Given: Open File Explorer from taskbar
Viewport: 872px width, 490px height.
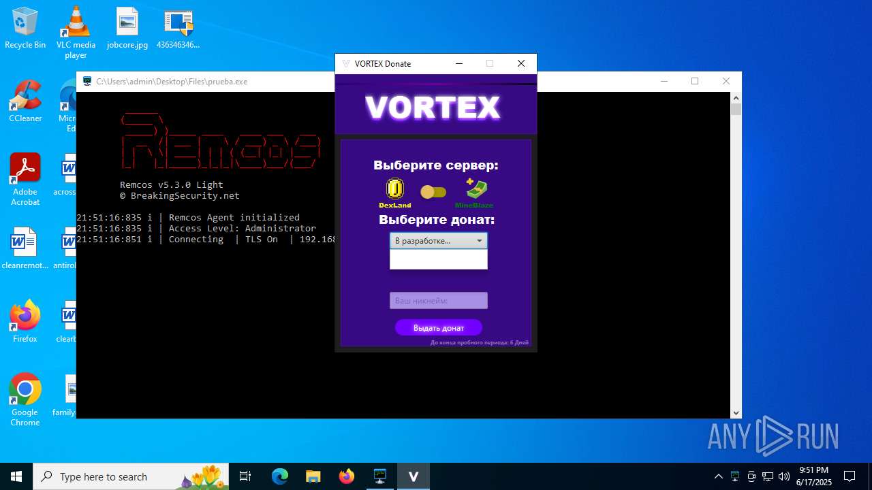Looking at the screenshot, I should [x=313, y=476].
